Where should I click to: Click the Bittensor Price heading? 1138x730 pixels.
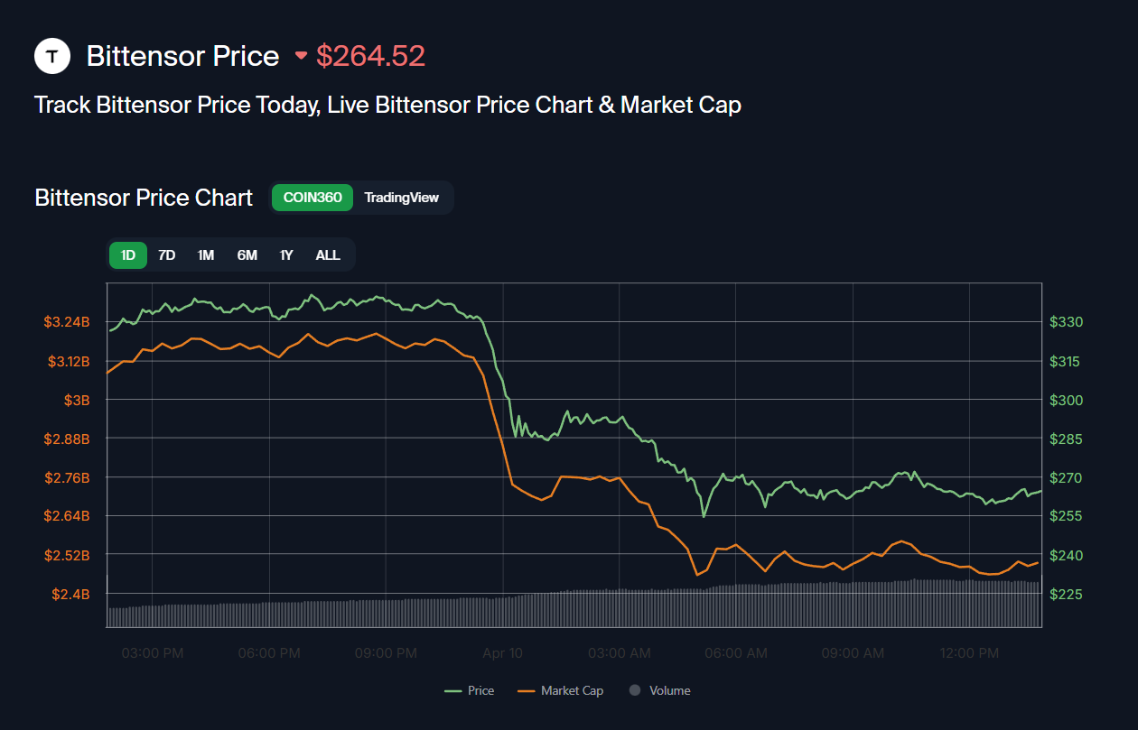pos(182,56)
